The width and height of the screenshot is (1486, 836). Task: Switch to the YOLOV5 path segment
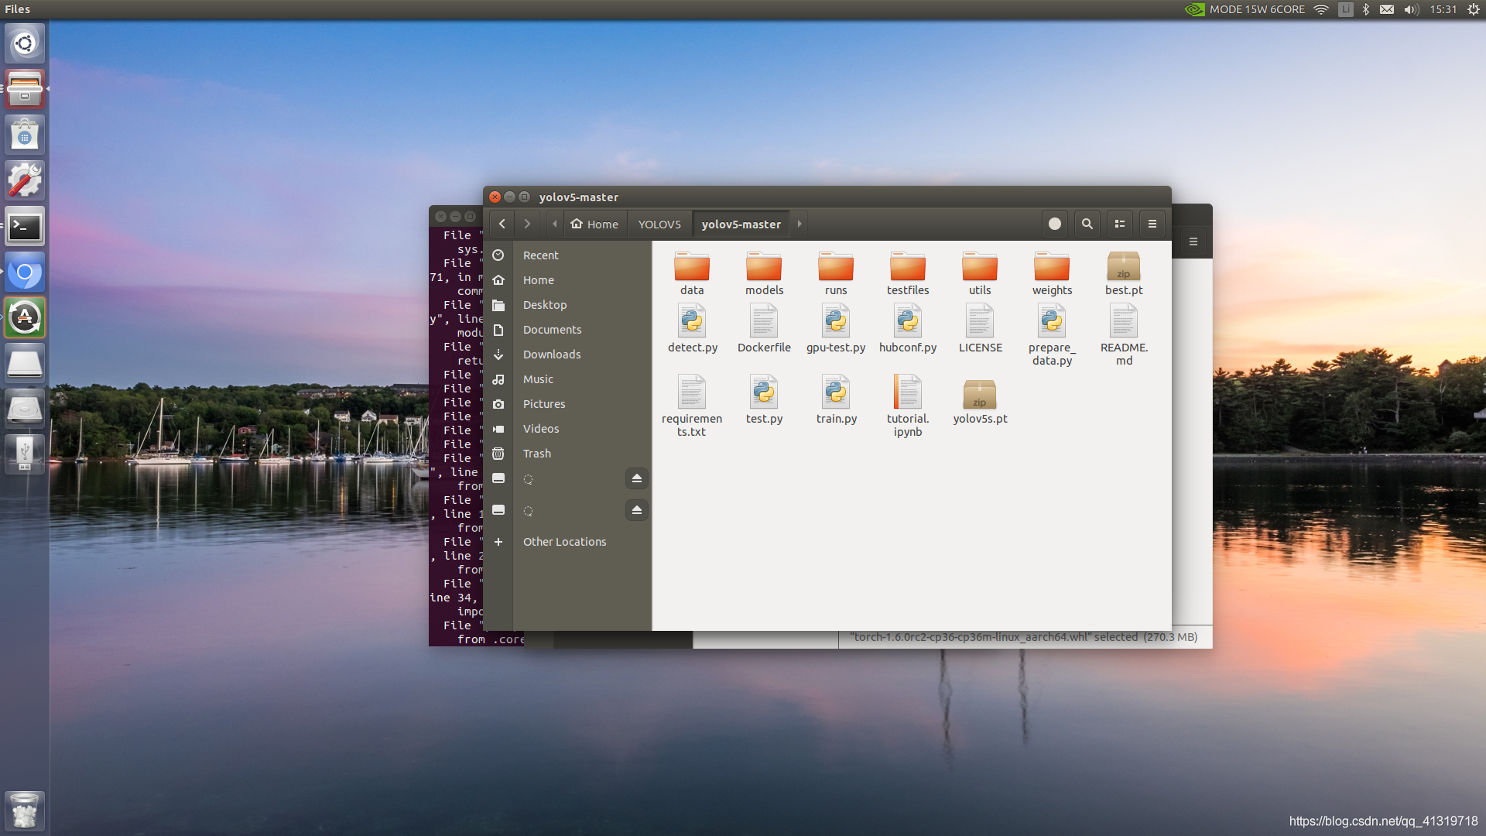click(659, 224)
